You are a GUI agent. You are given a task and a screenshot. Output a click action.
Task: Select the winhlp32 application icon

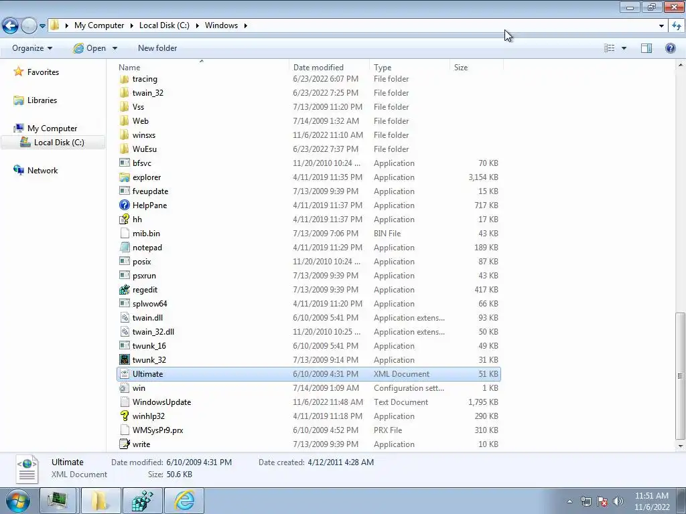pyautogui.click(x=124, y=416)
